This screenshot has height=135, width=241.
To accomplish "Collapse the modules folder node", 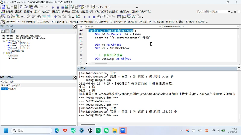I will point(4,53).
